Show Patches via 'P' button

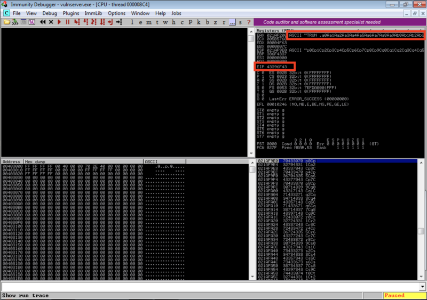click(x=191, y=22)
